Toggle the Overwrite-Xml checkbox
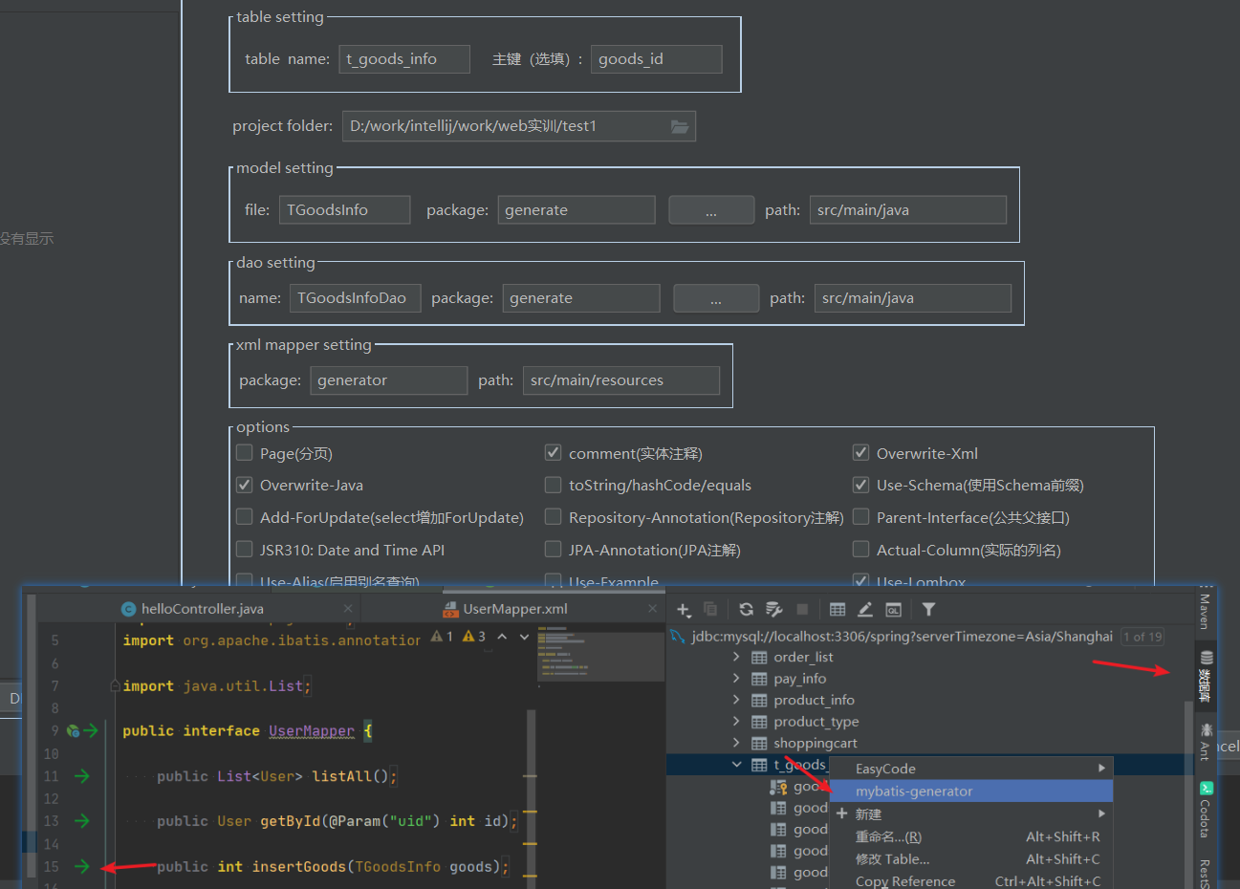The height and width of the screenshot is (889, 1240). click(x=860, y=452)
